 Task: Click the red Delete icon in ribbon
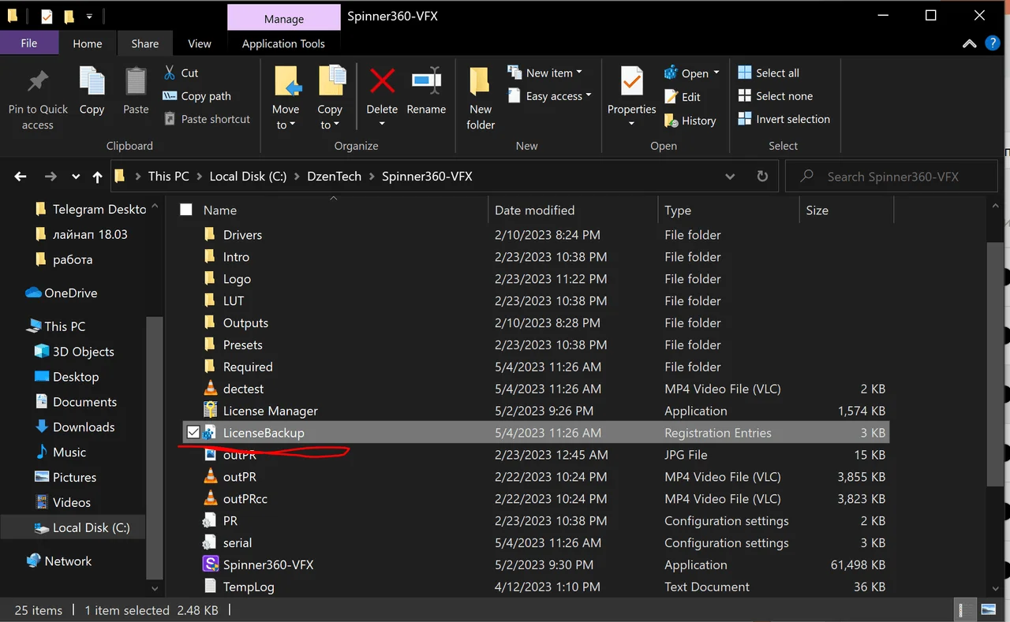coord(382,81)
